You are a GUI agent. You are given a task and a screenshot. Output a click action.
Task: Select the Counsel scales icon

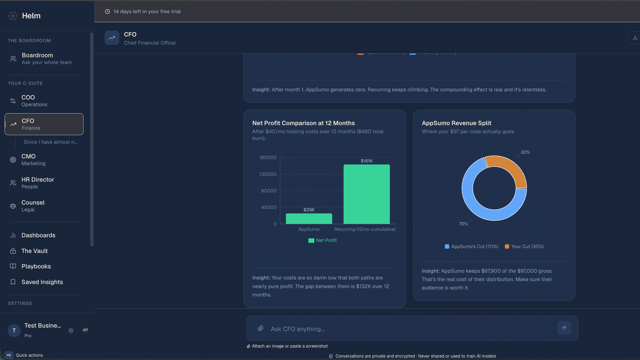(13, 206)
